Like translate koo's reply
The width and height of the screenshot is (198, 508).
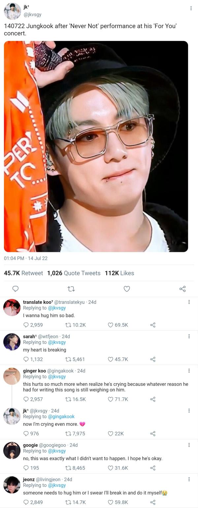[x=111, y=325]
